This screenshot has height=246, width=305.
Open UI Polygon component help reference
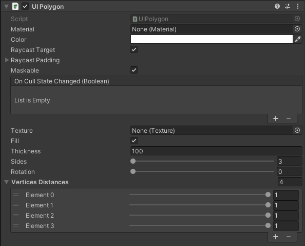(277, 6)
